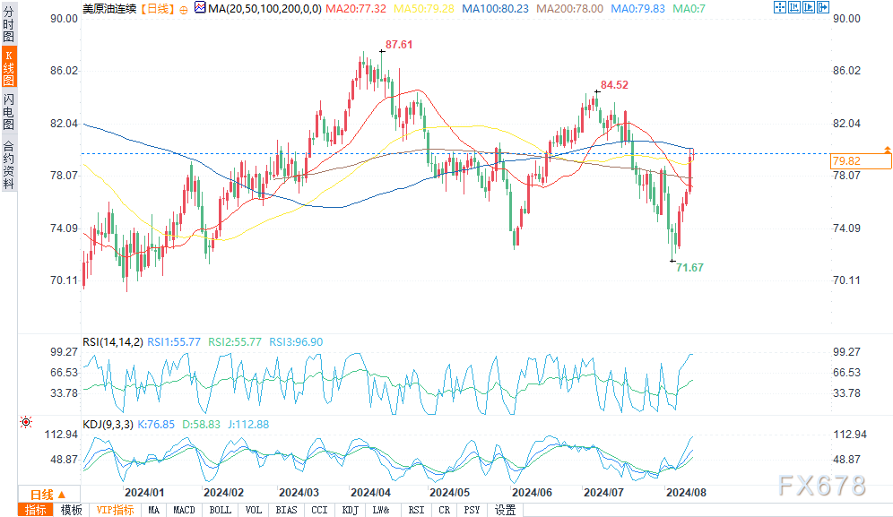Click the red sun icon beside KDJ panel
Viewport: 893px width, 517px height.
point(26,422)
